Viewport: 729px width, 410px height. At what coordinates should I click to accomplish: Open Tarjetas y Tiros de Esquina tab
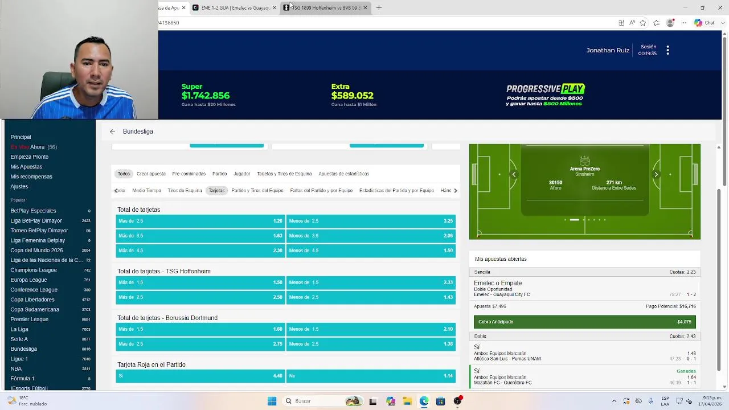(284, 174)
